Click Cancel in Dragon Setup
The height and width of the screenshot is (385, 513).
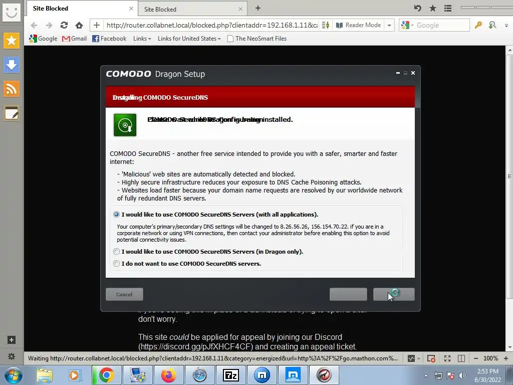click(x=124, y=294)
